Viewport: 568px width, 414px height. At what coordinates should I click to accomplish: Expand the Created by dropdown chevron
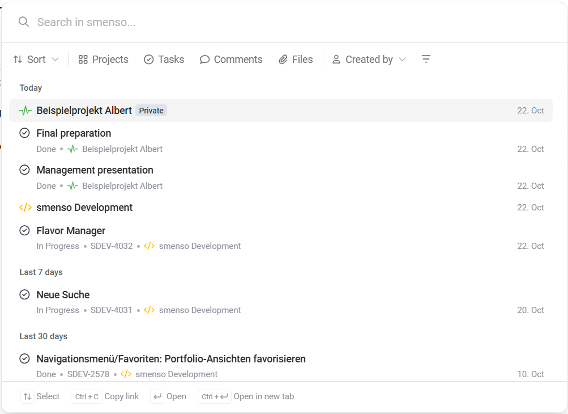pos(402,60)
